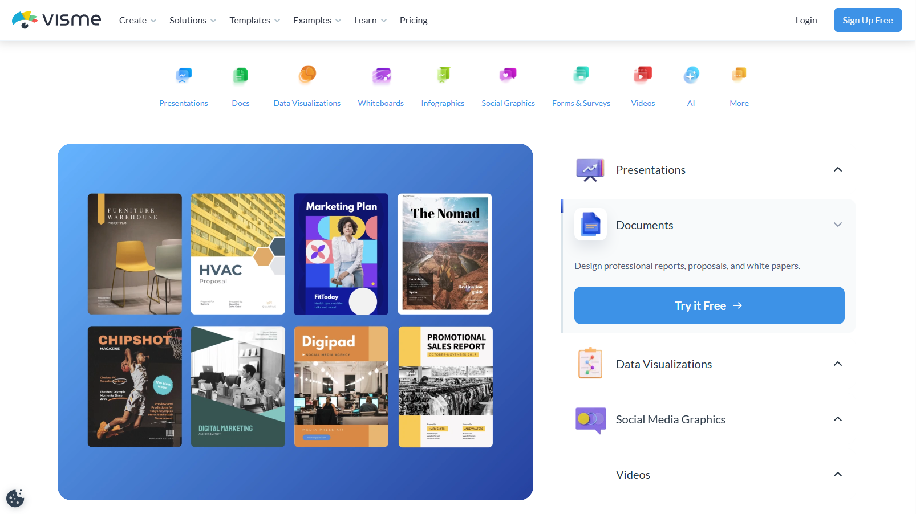Click the Presentations accordion title
916x514 pixels.
[x=651, y=170]
